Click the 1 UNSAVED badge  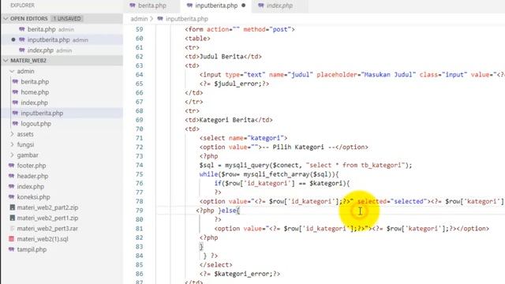click(67, 19)
